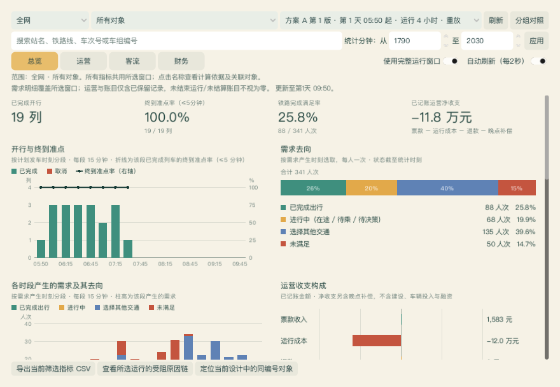Click the 已完成出行 swatch in demand list
Image resolution: width=560 pixels, height=387 pixels.
[x=283, y=208]
